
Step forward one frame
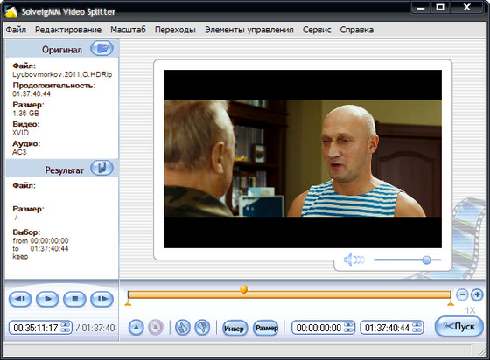pyautogui.click(x=101, y=299)
